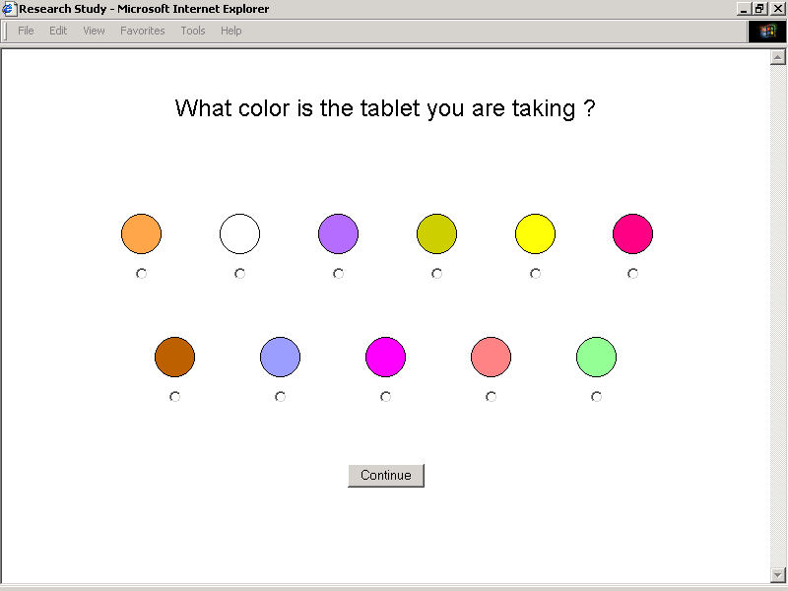Click the Windows logo throbber icon
Image resolution: width=788 pixels, height=591 pixels.
[x=767, y=31]
